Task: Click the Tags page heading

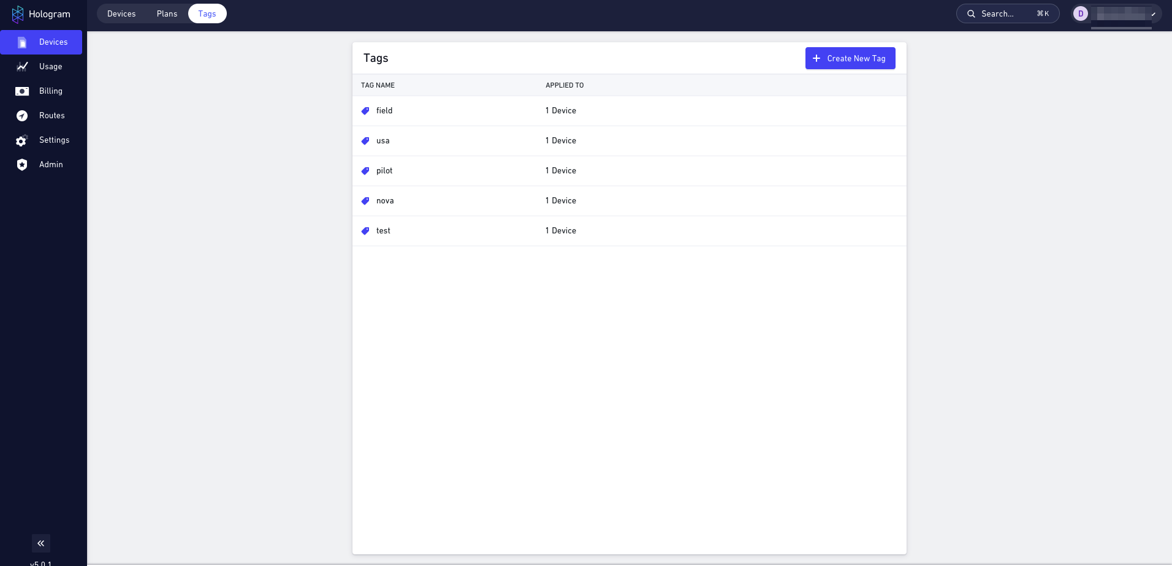Action: coord(376,58)
